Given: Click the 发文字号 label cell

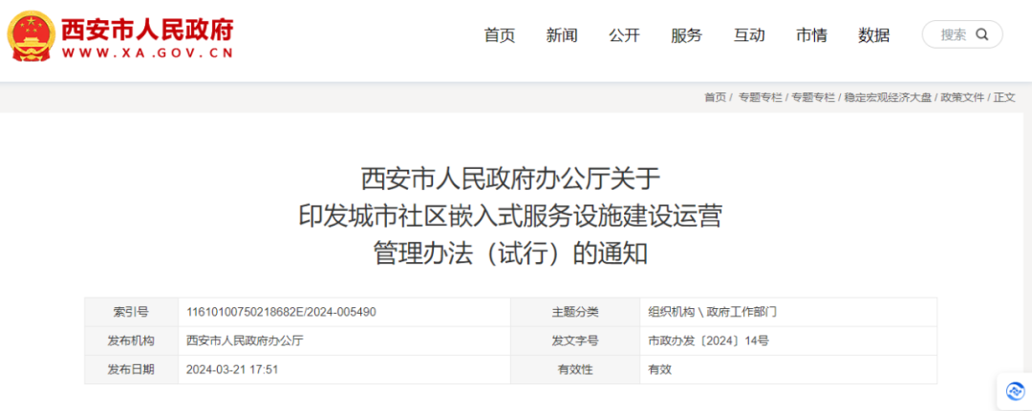Looking at the screenshot, I should [575, 340].
